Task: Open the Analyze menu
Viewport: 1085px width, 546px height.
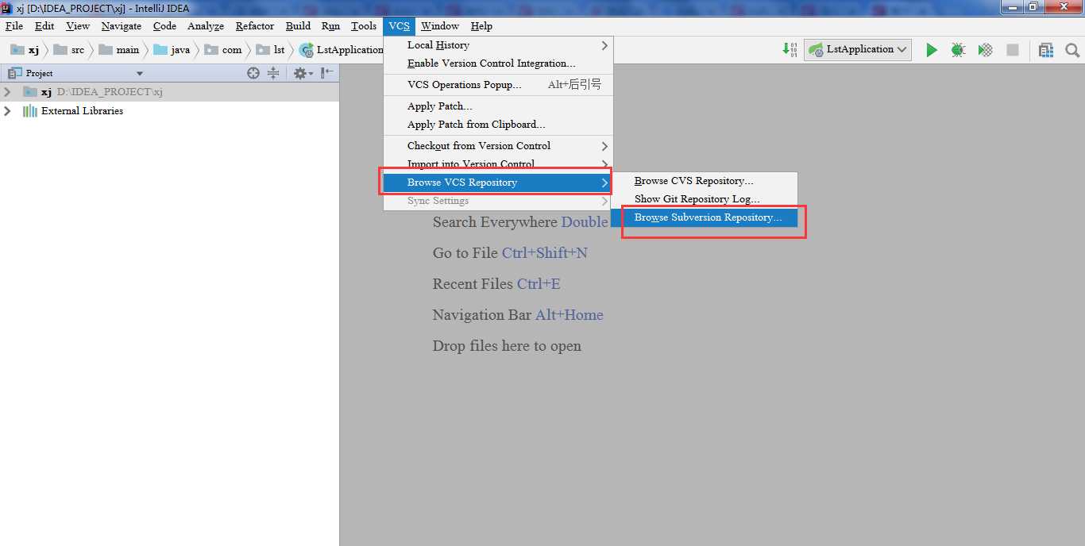Action: [206, 26]
